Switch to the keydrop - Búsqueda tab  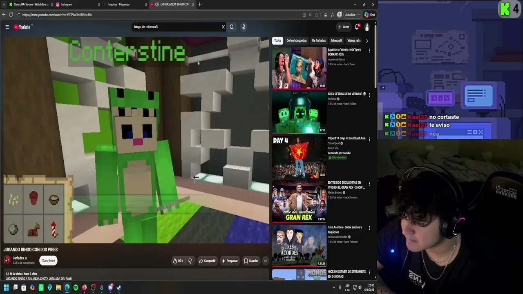point(125,4)
